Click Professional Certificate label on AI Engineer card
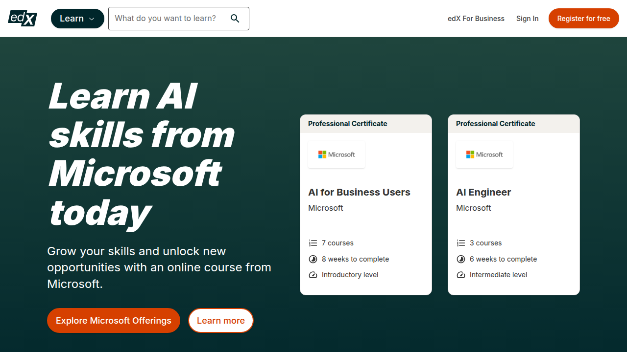Viewport: 627px width, 352px height. coord(496,124)
